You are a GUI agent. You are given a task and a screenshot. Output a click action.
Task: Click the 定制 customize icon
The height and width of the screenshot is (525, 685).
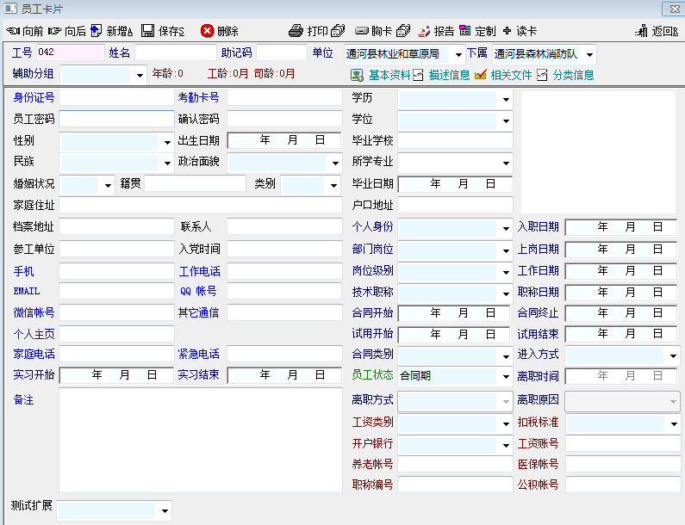tap(465, 31)
